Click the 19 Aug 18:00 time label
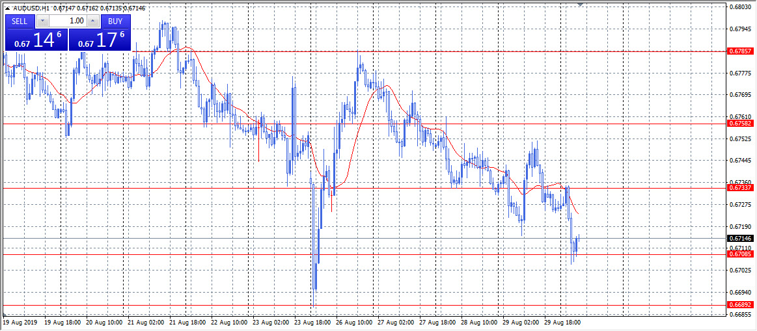Screen dimensions: 757x331 point(62,321)
